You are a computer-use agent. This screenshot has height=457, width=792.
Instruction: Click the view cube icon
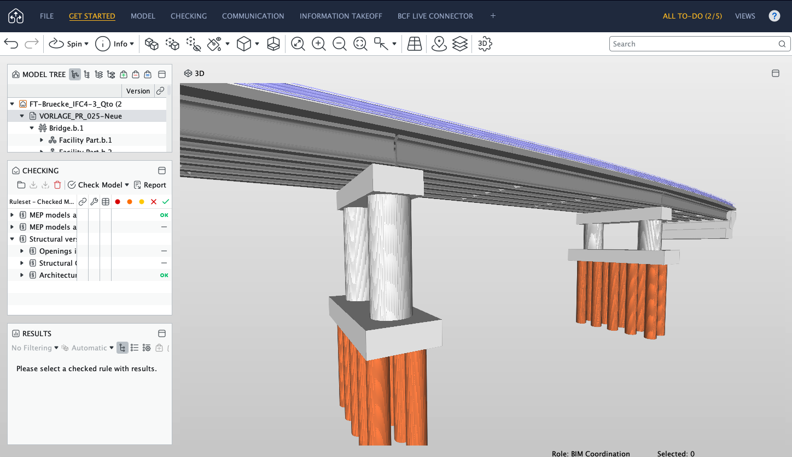click(x=244, y=44)
